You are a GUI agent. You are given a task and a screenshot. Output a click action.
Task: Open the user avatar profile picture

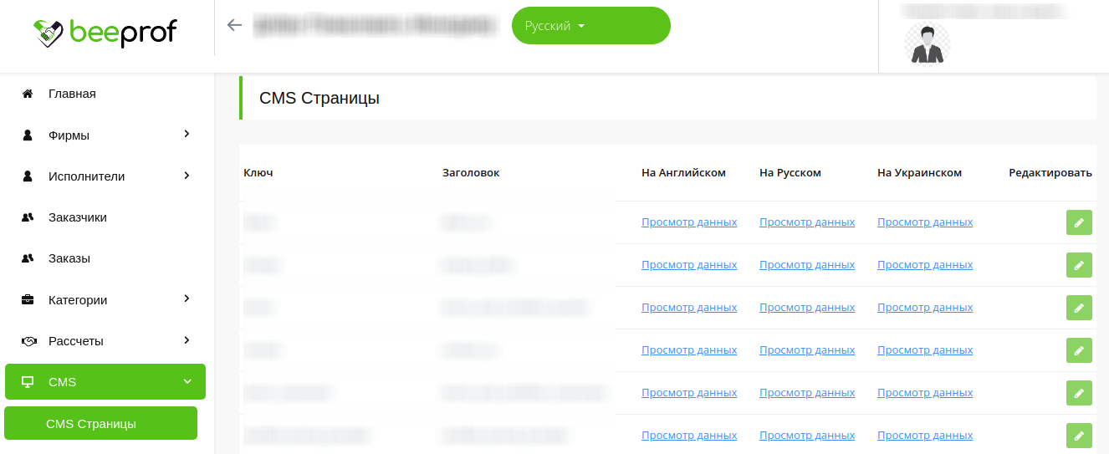coord(927,43)
